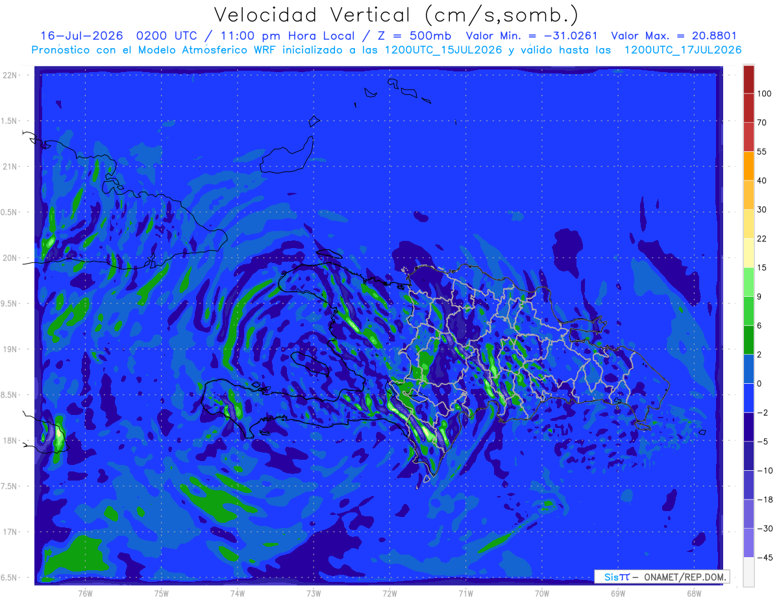Pick the dark red swatch above 100
779x602 pixels.
749,79
